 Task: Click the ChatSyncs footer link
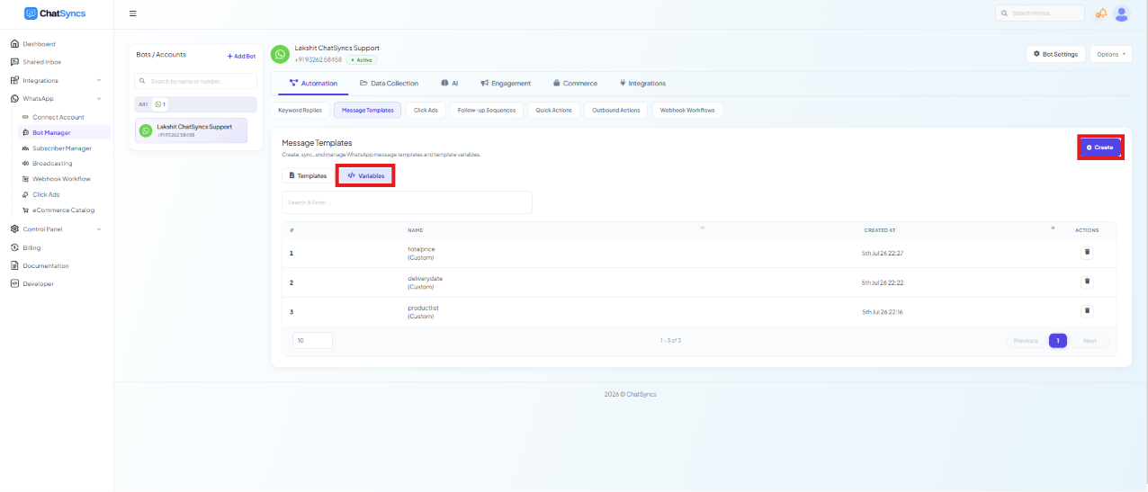(x=641, y=394)
